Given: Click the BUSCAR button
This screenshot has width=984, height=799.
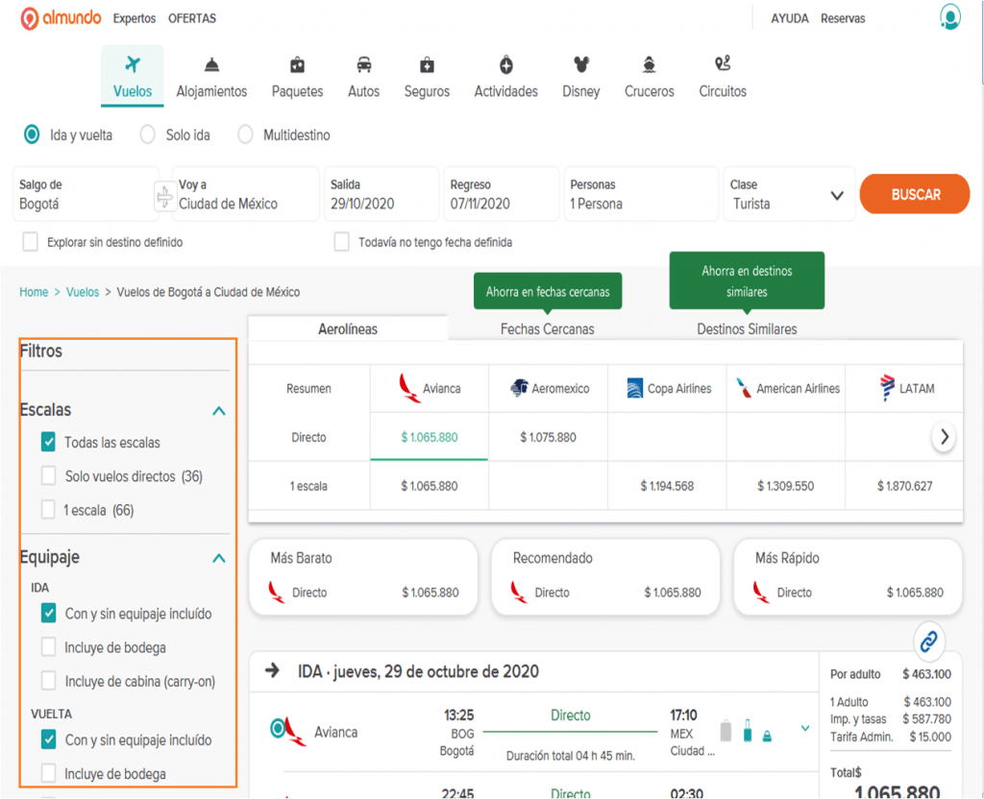Looking at the screenshot, I should point(915,194).
